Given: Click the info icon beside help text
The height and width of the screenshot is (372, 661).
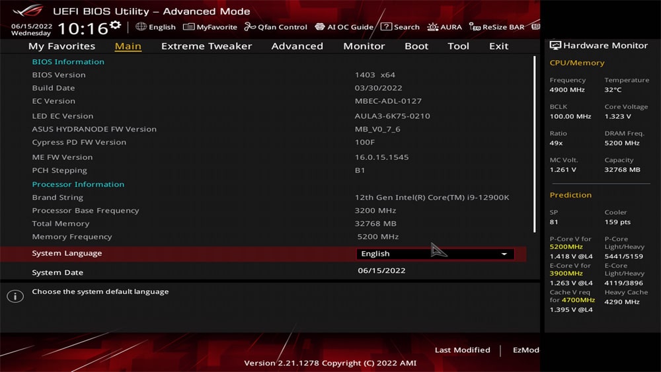Looking at the screenshot, I should [x=15, y=296].
